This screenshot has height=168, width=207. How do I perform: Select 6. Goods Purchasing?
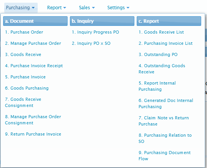click(27, 88)
